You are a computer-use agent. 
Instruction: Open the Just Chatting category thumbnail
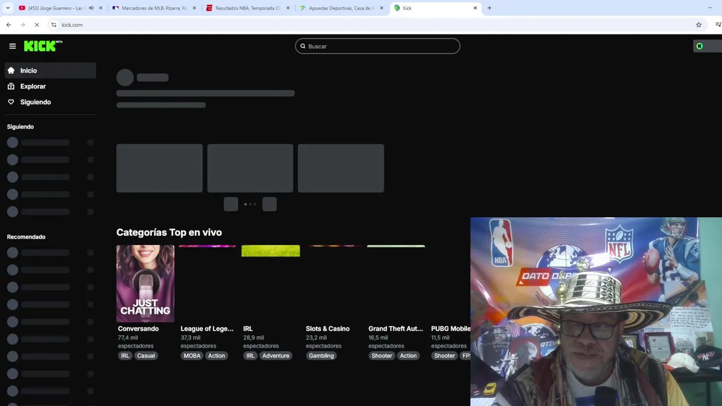pos(145,284)
